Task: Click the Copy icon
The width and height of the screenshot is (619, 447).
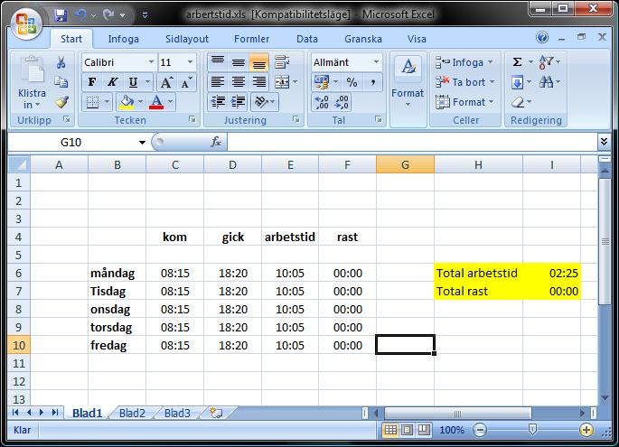Action: pyautogui.click(x=61, y=82)
